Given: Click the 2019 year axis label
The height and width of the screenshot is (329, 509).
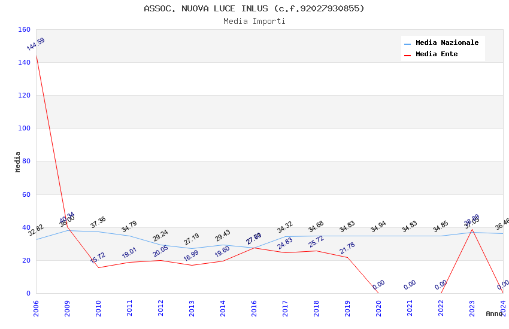Looking at the screenshot, I should [348, 308].
